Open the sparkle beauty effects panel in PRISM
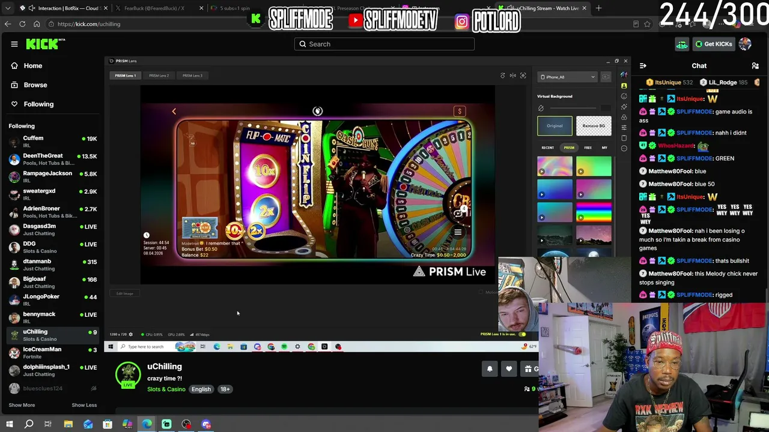 624,106
